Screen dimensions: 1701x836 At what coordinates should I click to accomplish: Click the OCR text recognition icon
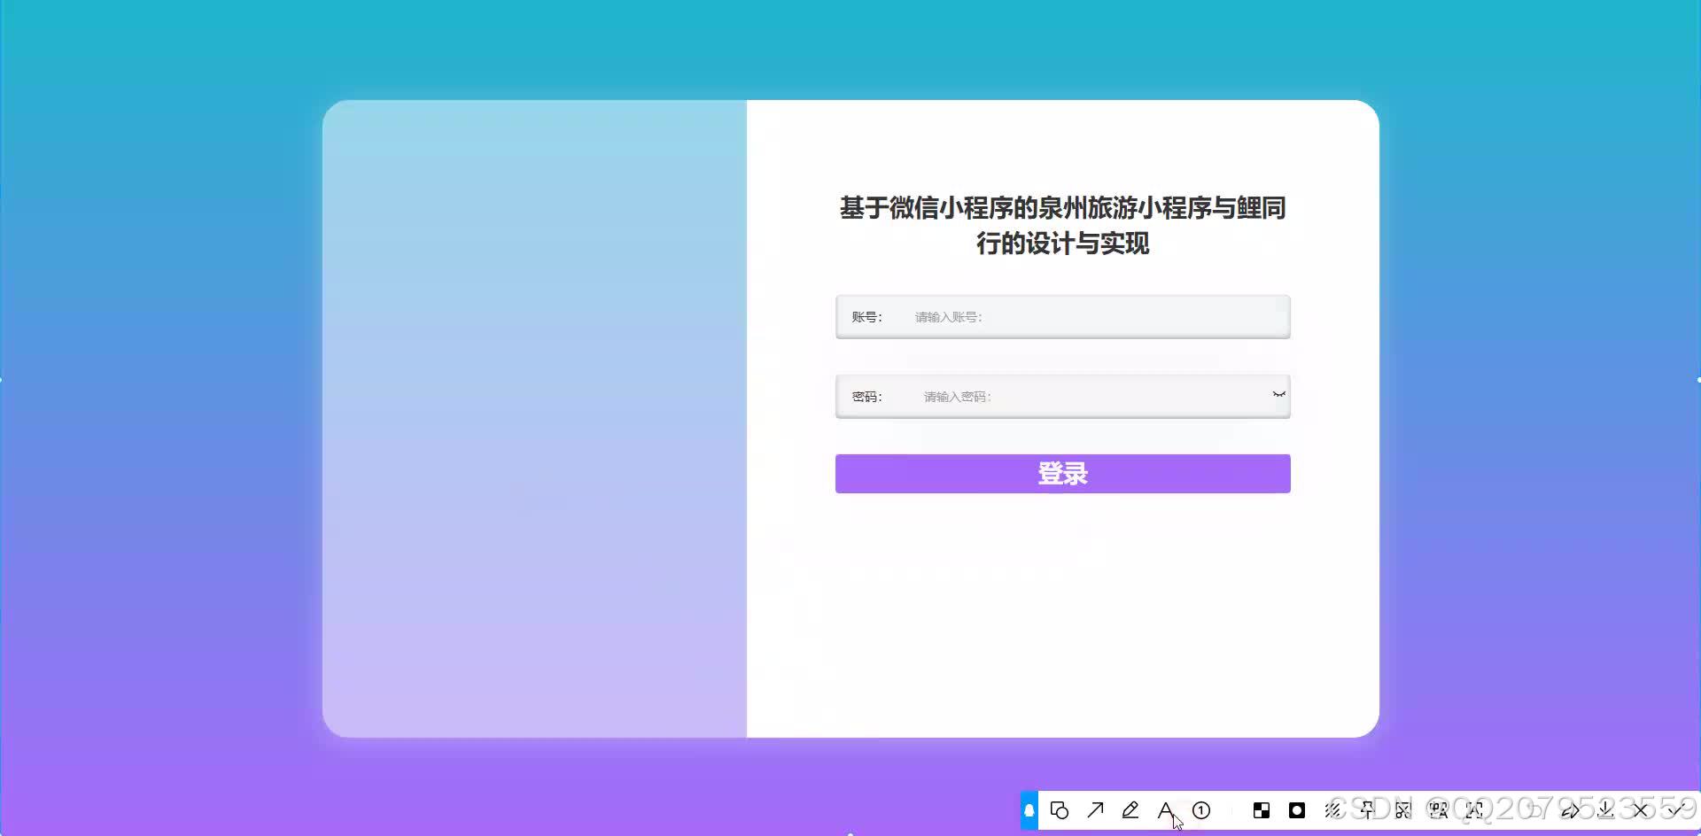coord(1473,810)
